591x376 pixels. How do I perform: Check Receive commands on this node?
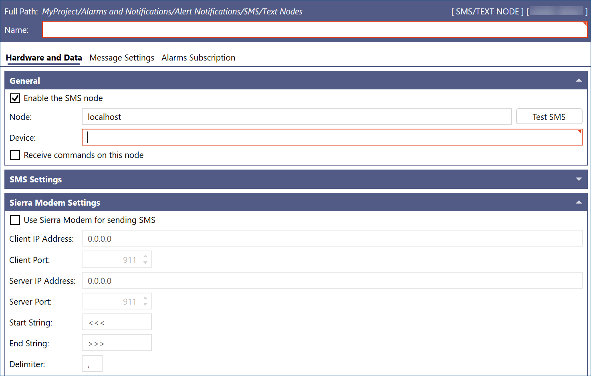coord(15,155)
